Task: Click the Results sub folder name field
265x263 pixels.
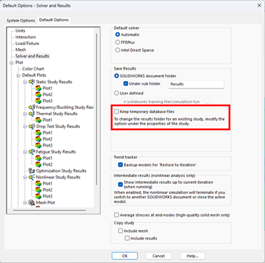Action: click(x=197, y=84)
